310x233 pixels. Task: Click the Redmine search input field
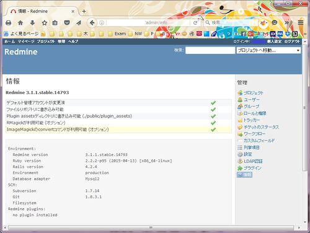coord(210,50)
